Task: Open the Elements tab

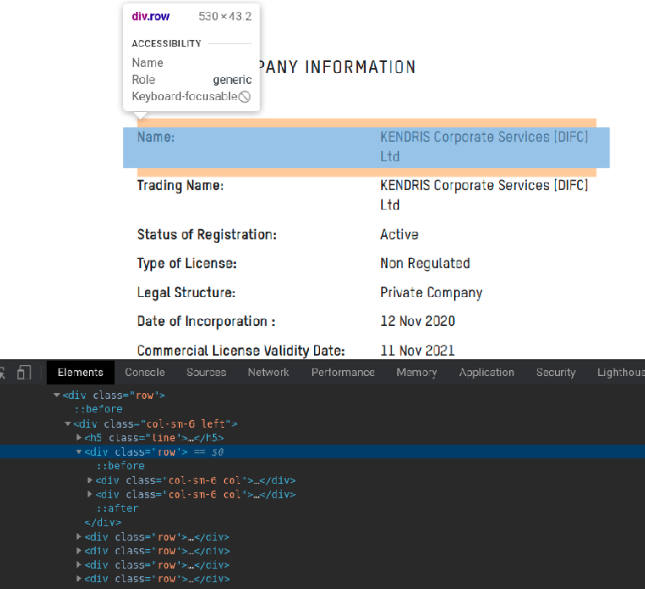Action: (x=81, y=373)
